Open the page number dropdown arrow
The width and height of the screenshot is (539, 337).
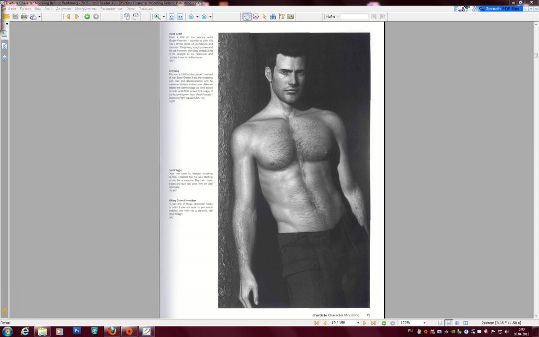358,323
